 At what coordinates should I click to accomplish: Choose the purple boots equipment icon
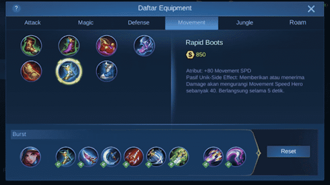point(69,46)
